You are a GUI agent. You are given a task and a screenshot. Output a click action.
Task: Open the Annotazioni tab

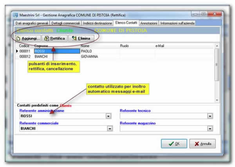pos(149,23)
